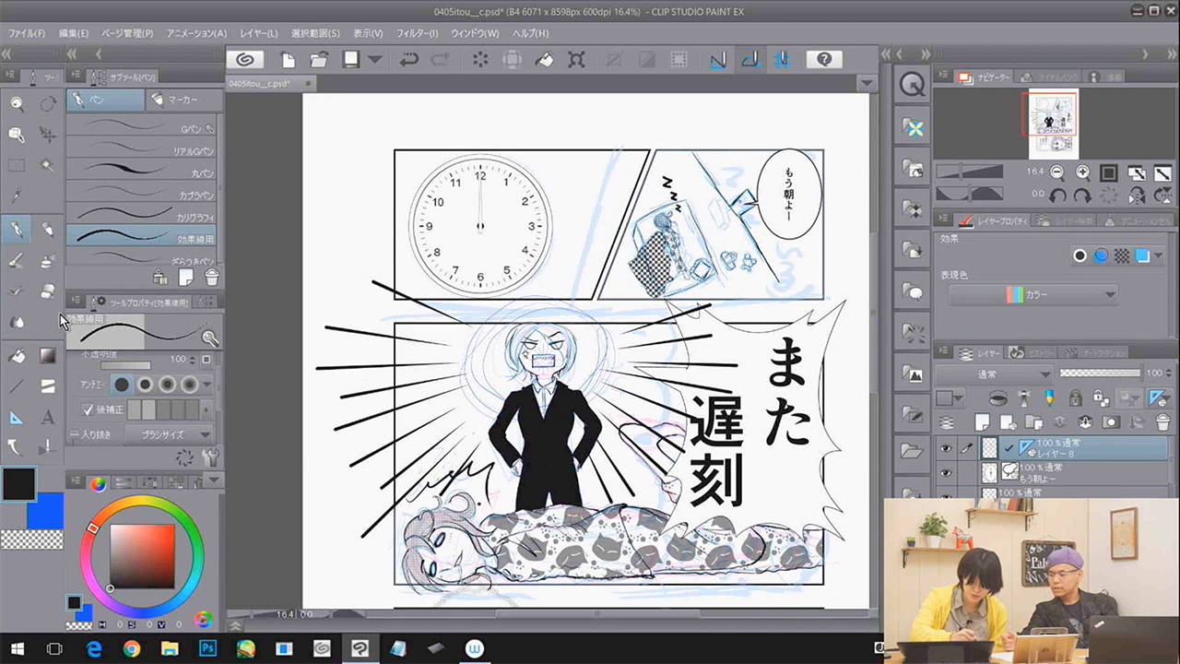The height and width of the screenshot is (664, 1180).
Task: Delete sub tool with trash icon
Action: pos(212,277)
